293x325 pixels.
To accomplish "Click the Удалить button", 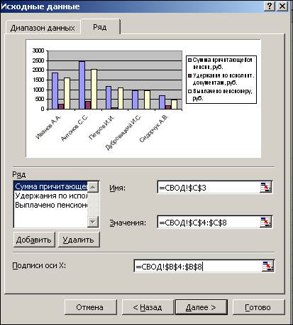I will [79, 240].
